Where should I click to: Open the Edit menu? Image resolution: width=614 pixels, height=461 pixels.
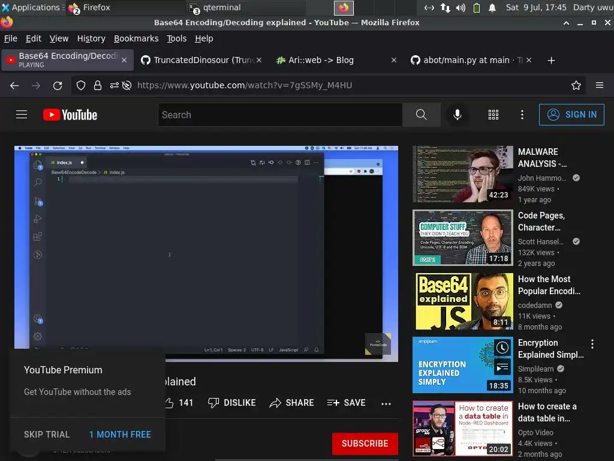coord(34,38)
